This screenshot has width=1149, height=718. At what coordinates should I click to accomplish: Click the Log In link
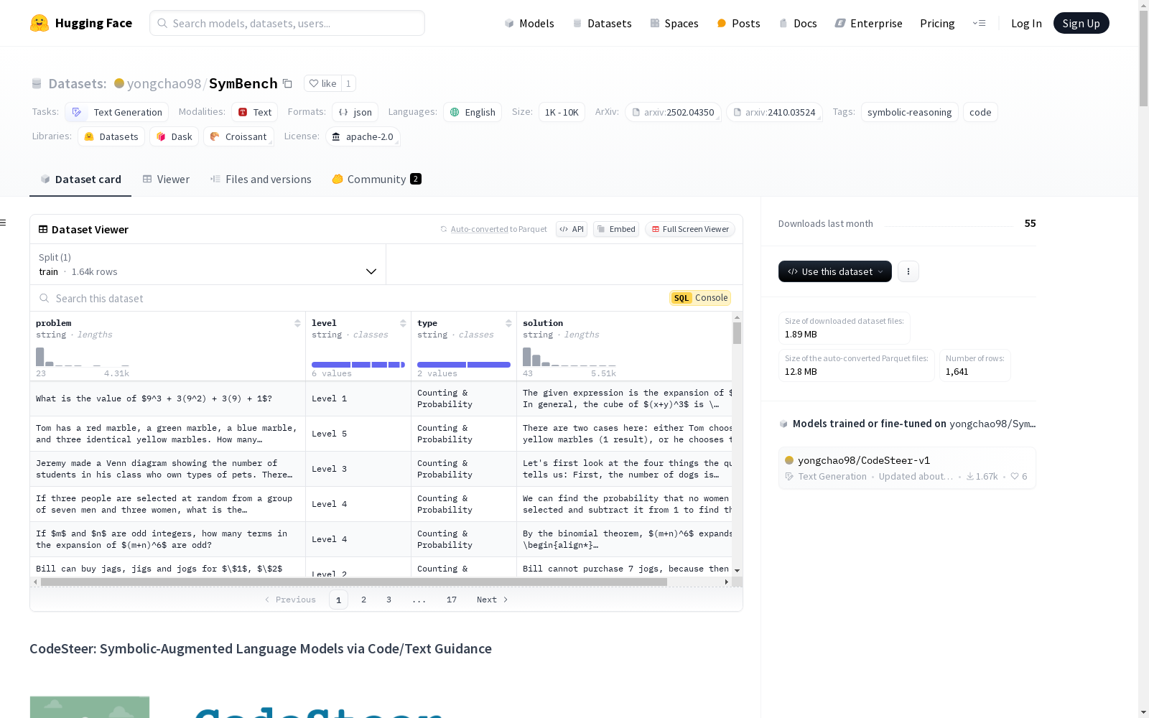click(1026, 23)
